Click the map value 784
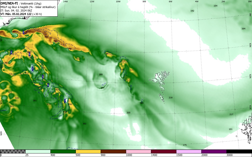 pyautogui.click(x=46, y=37)
